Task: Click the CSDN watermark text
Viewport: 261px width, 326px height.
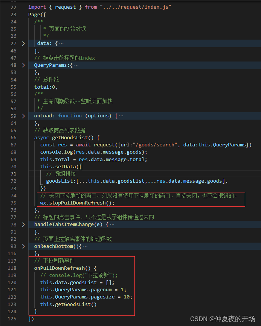Action: pyautogui.click(x=223, y=318)
